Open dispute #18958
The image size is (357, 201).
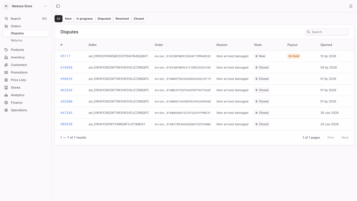point(66,68)
